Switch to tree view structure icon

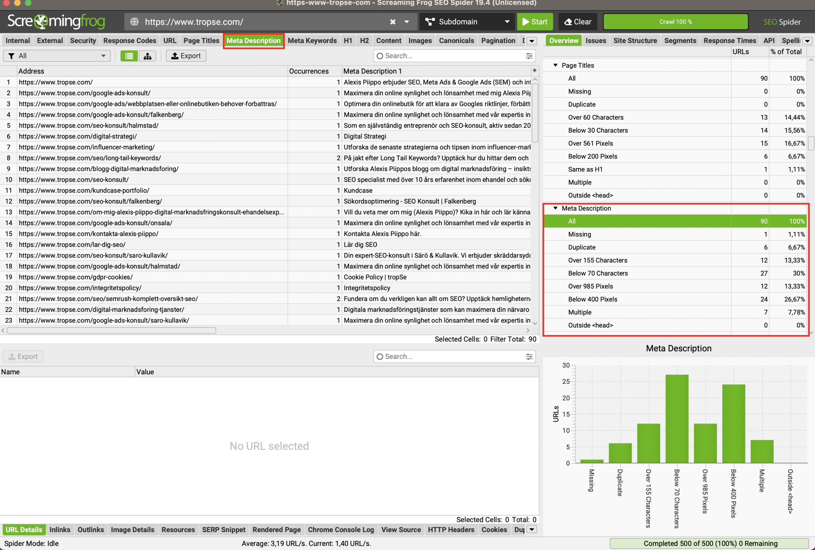click(148, 56)
